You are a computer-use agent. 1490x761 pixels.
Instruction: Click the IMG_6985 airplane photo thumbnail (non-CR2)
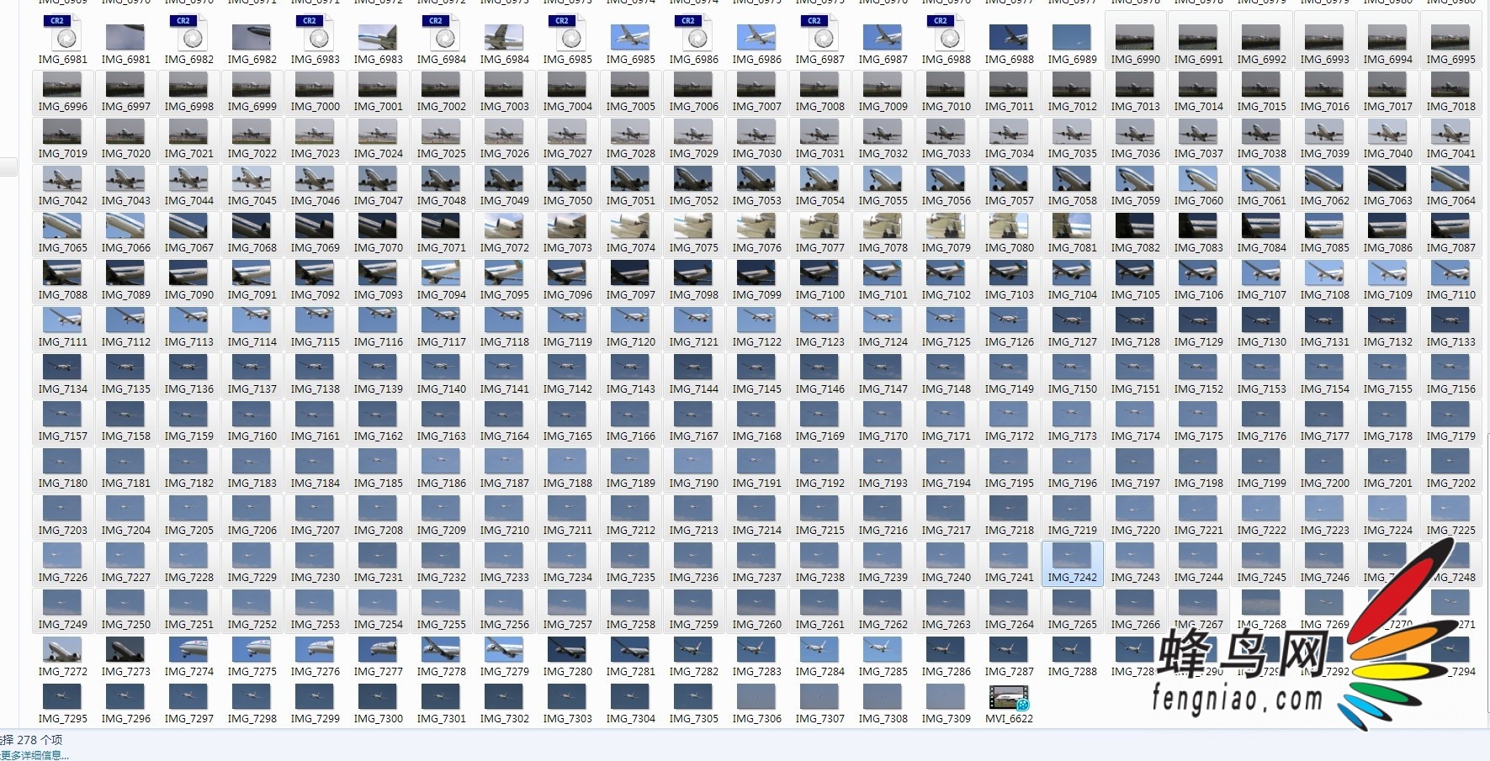coord(630,37)
